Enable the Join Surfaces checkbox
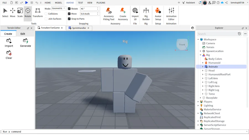The width and height of the screenshot is (249, 140). tap(46, 19)
